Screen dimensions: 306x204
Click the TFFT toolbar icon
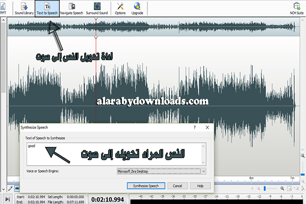(4, 8)
